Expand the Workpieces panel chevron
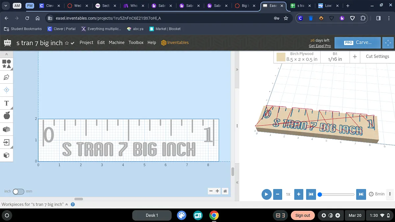 66,204
